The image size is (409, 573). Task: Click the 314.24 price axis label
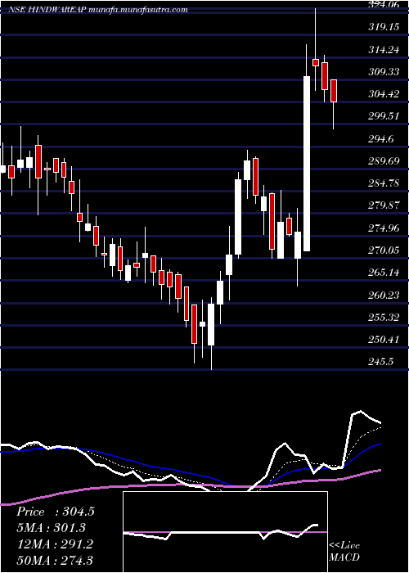coord(384,50)
